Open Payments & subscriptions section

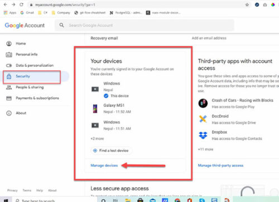pos(37,98)
